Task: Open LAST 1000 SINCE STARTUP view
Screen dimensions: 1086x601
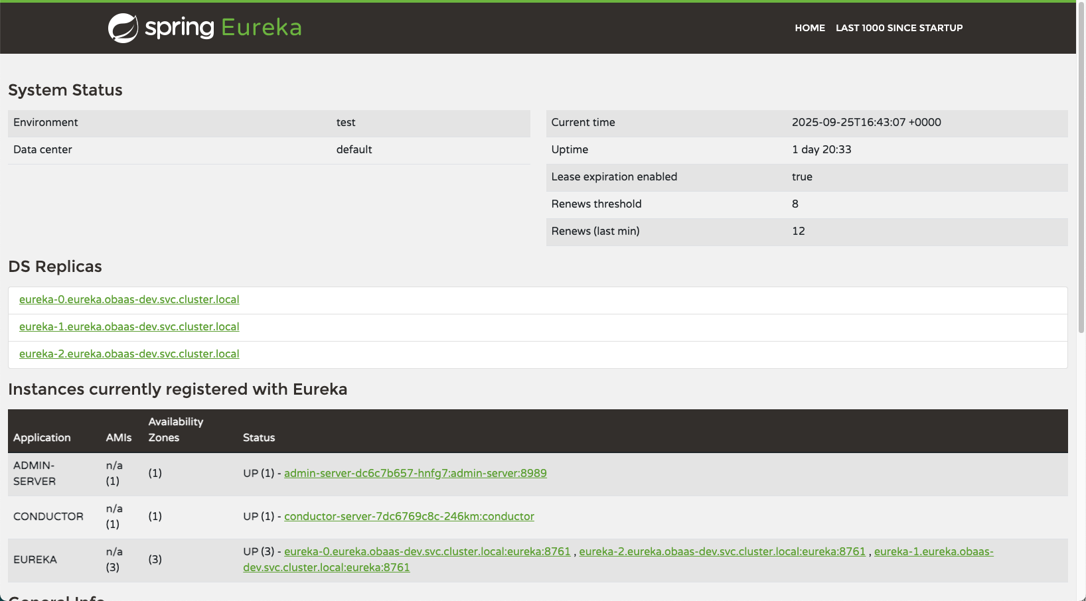Action: tap(899, 28)
